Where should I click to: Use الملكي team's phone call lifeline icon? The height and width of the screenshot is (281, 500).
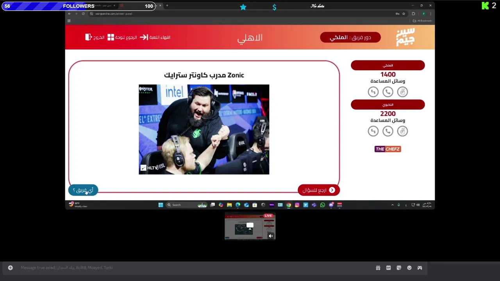387,92
